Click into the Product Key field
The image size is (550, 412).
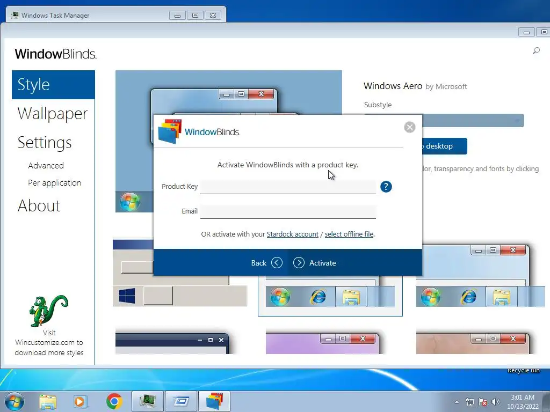click(288, 187)
